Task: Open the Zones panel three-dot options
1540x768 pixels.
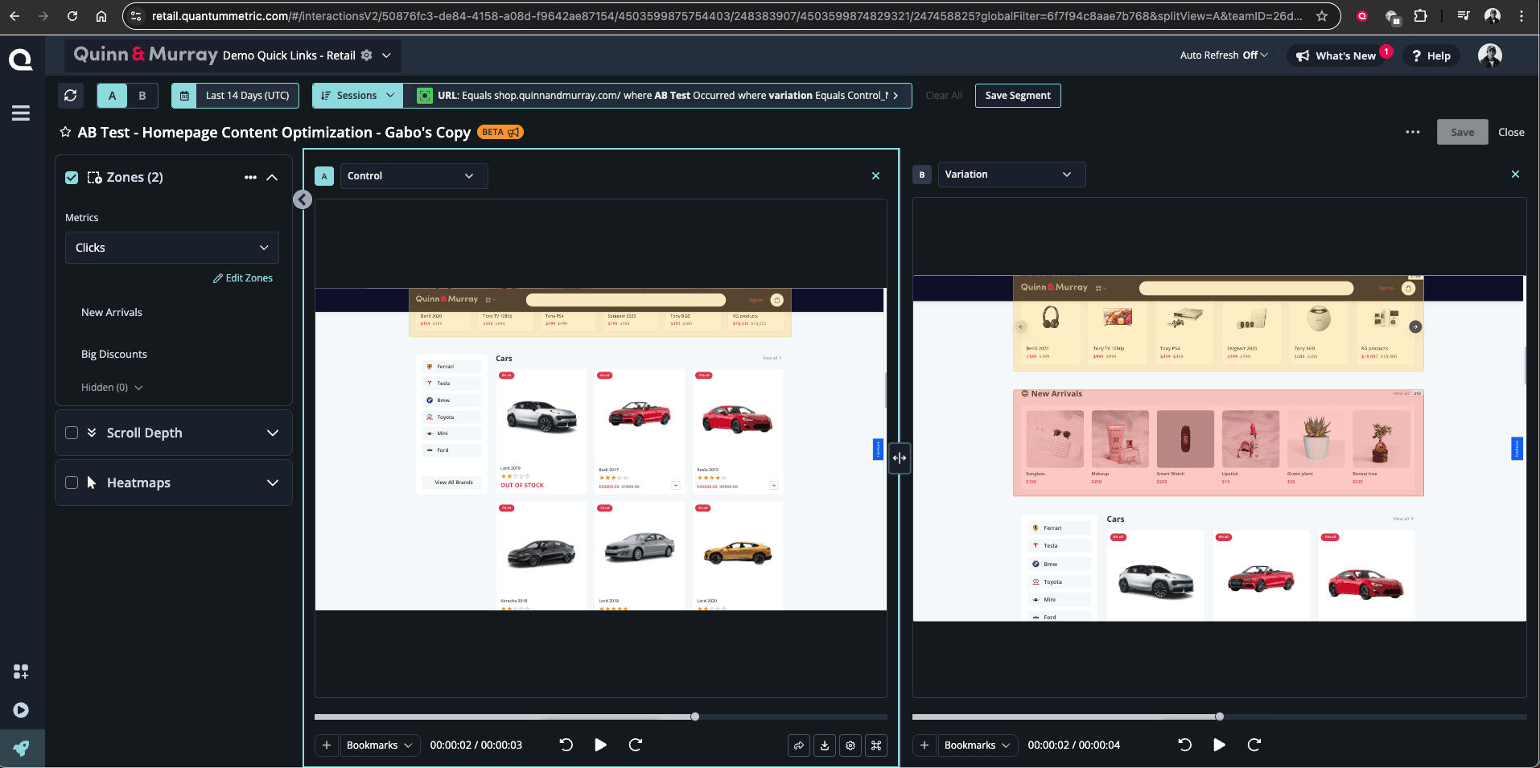Action: 250,178
